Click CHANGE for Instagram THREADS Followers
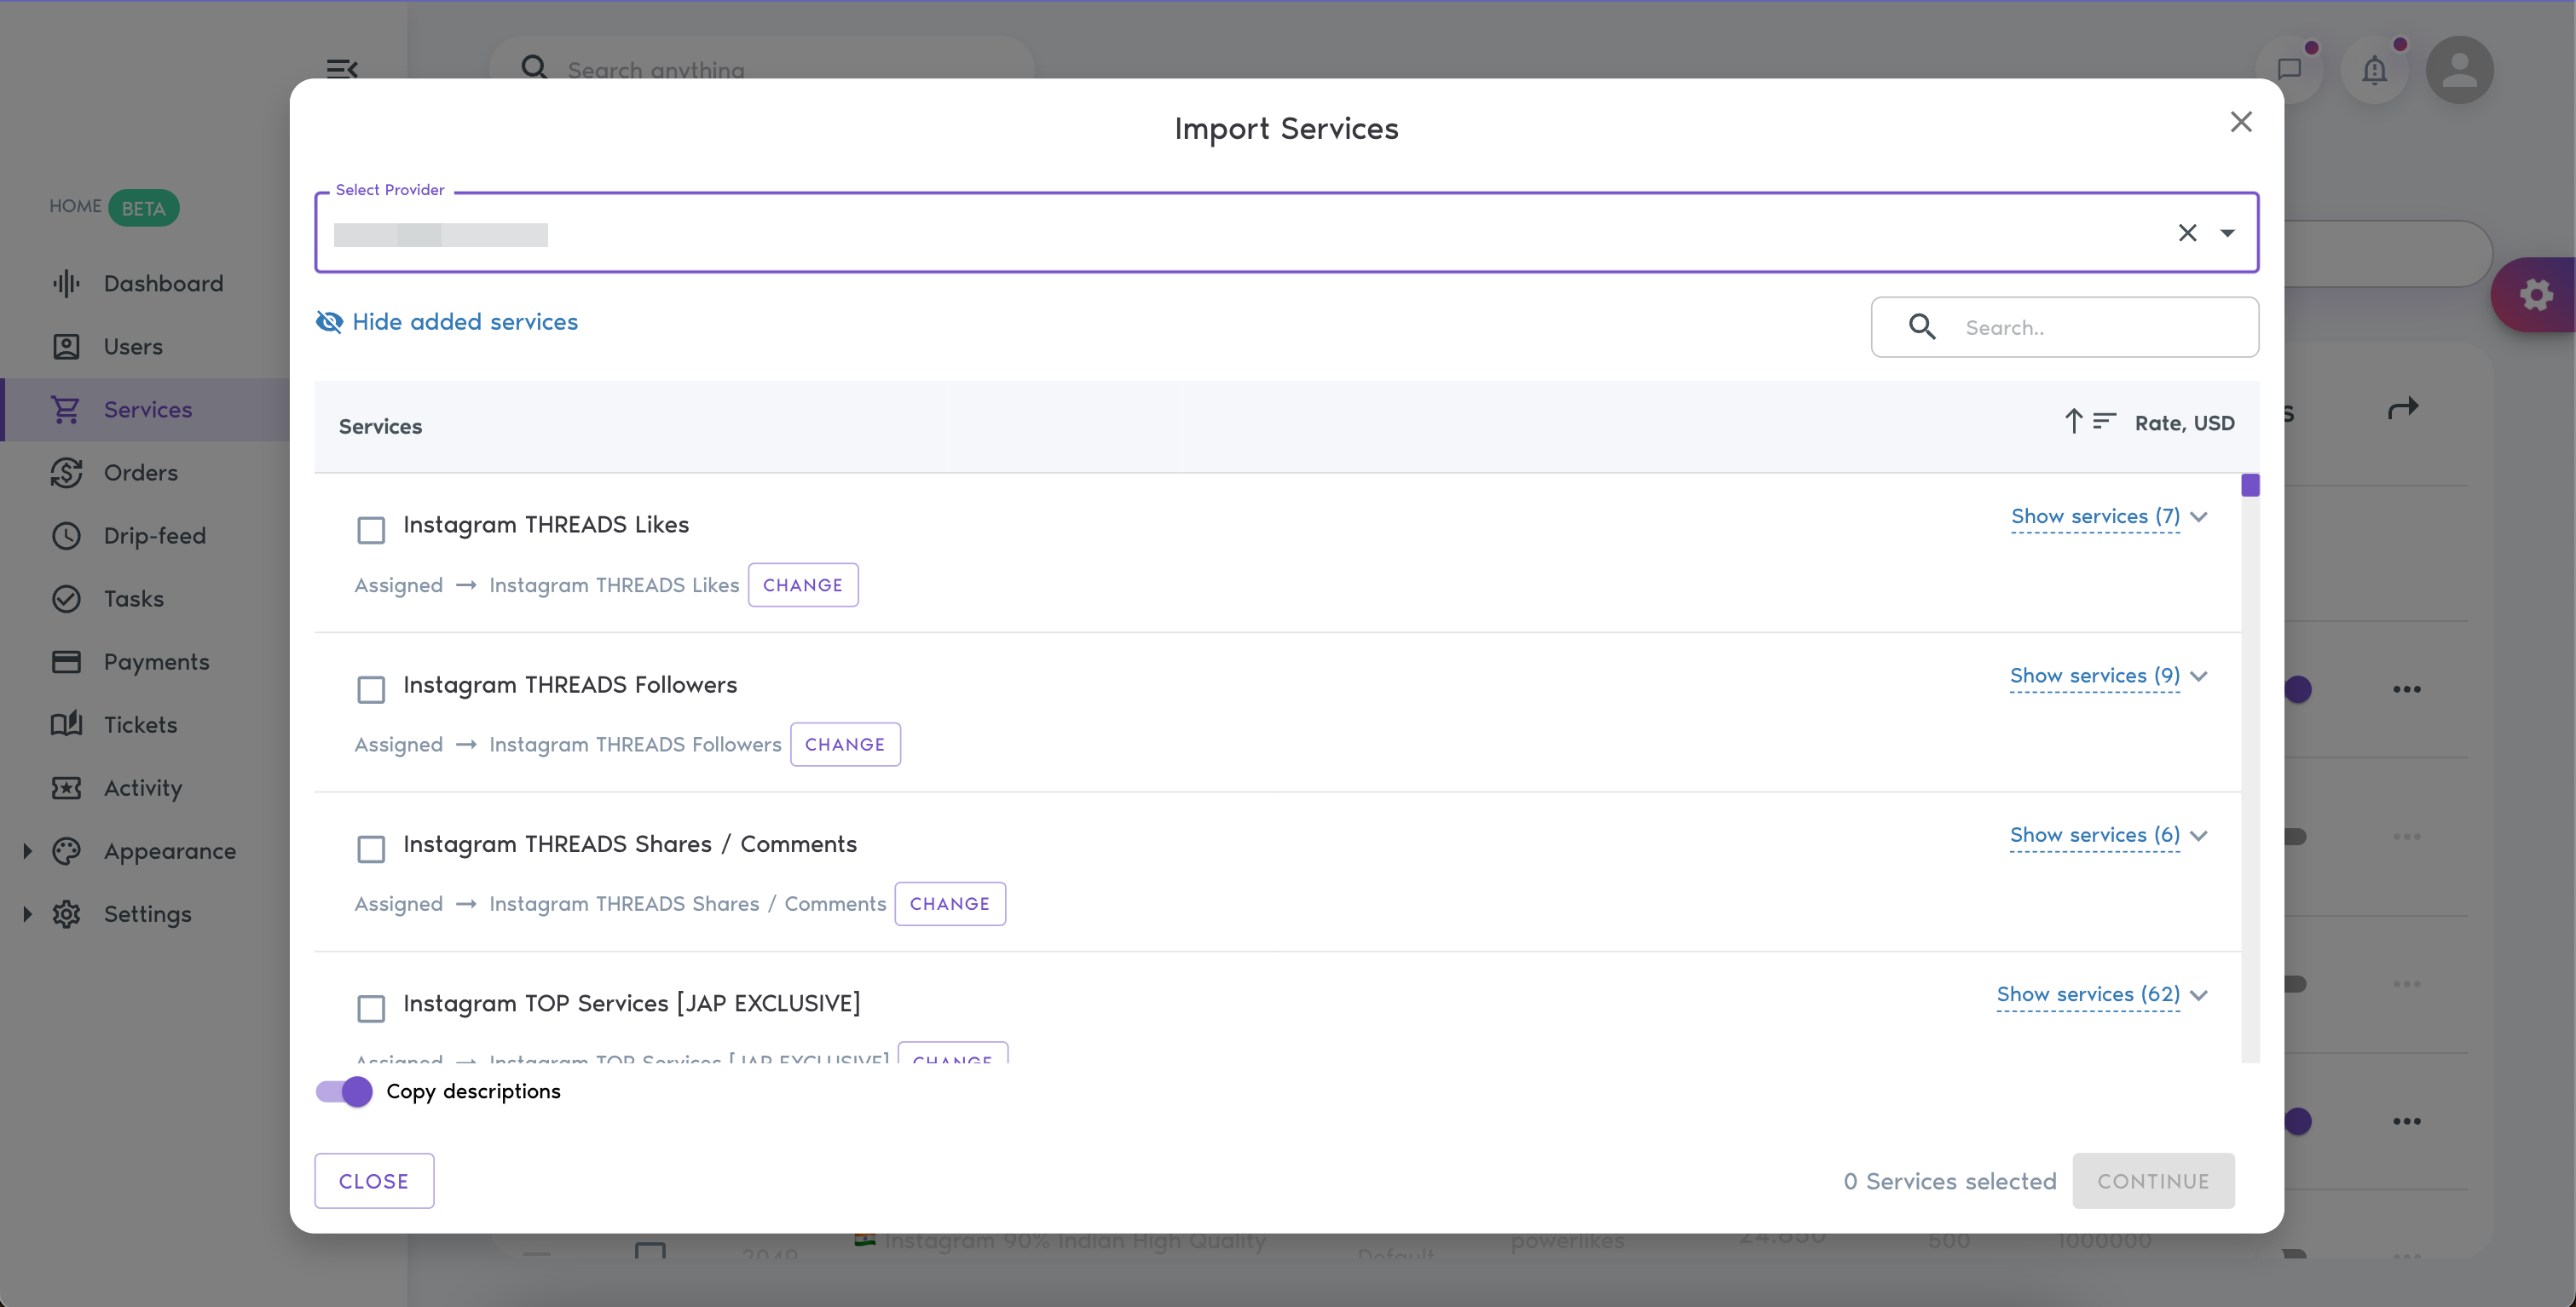 tap(844, 745)
